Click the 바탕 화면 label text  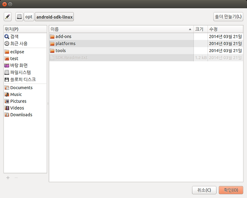click(19, 65)
